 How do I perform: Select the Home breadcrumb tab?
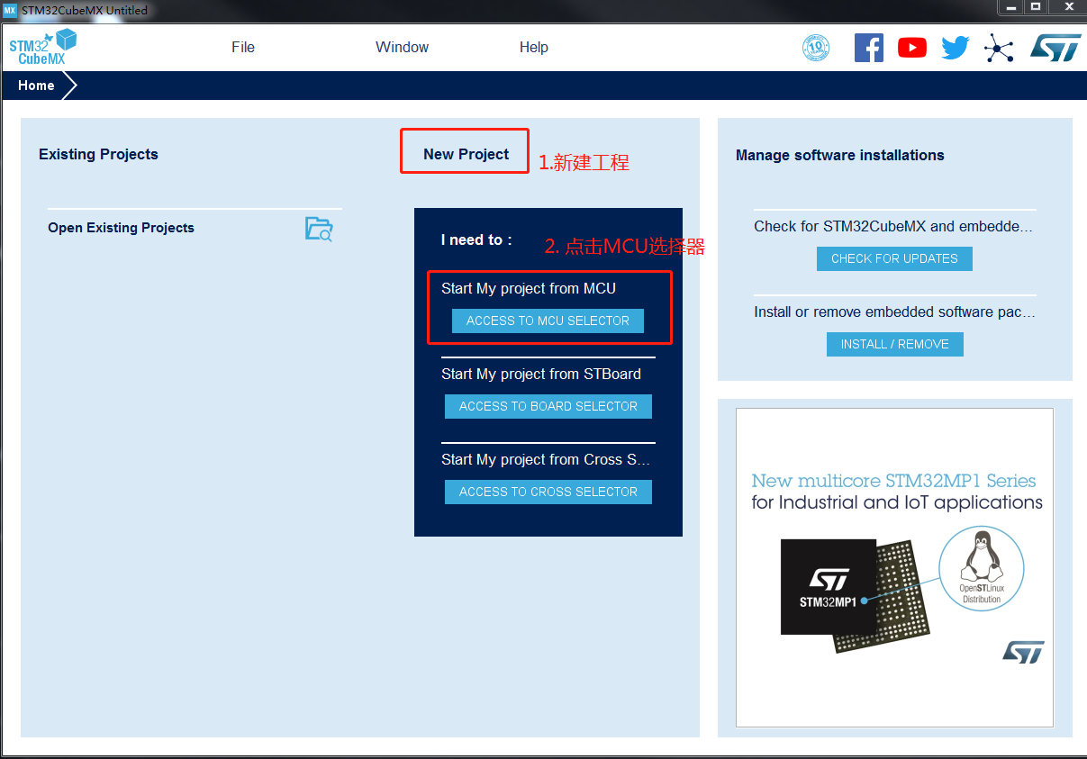37,86
